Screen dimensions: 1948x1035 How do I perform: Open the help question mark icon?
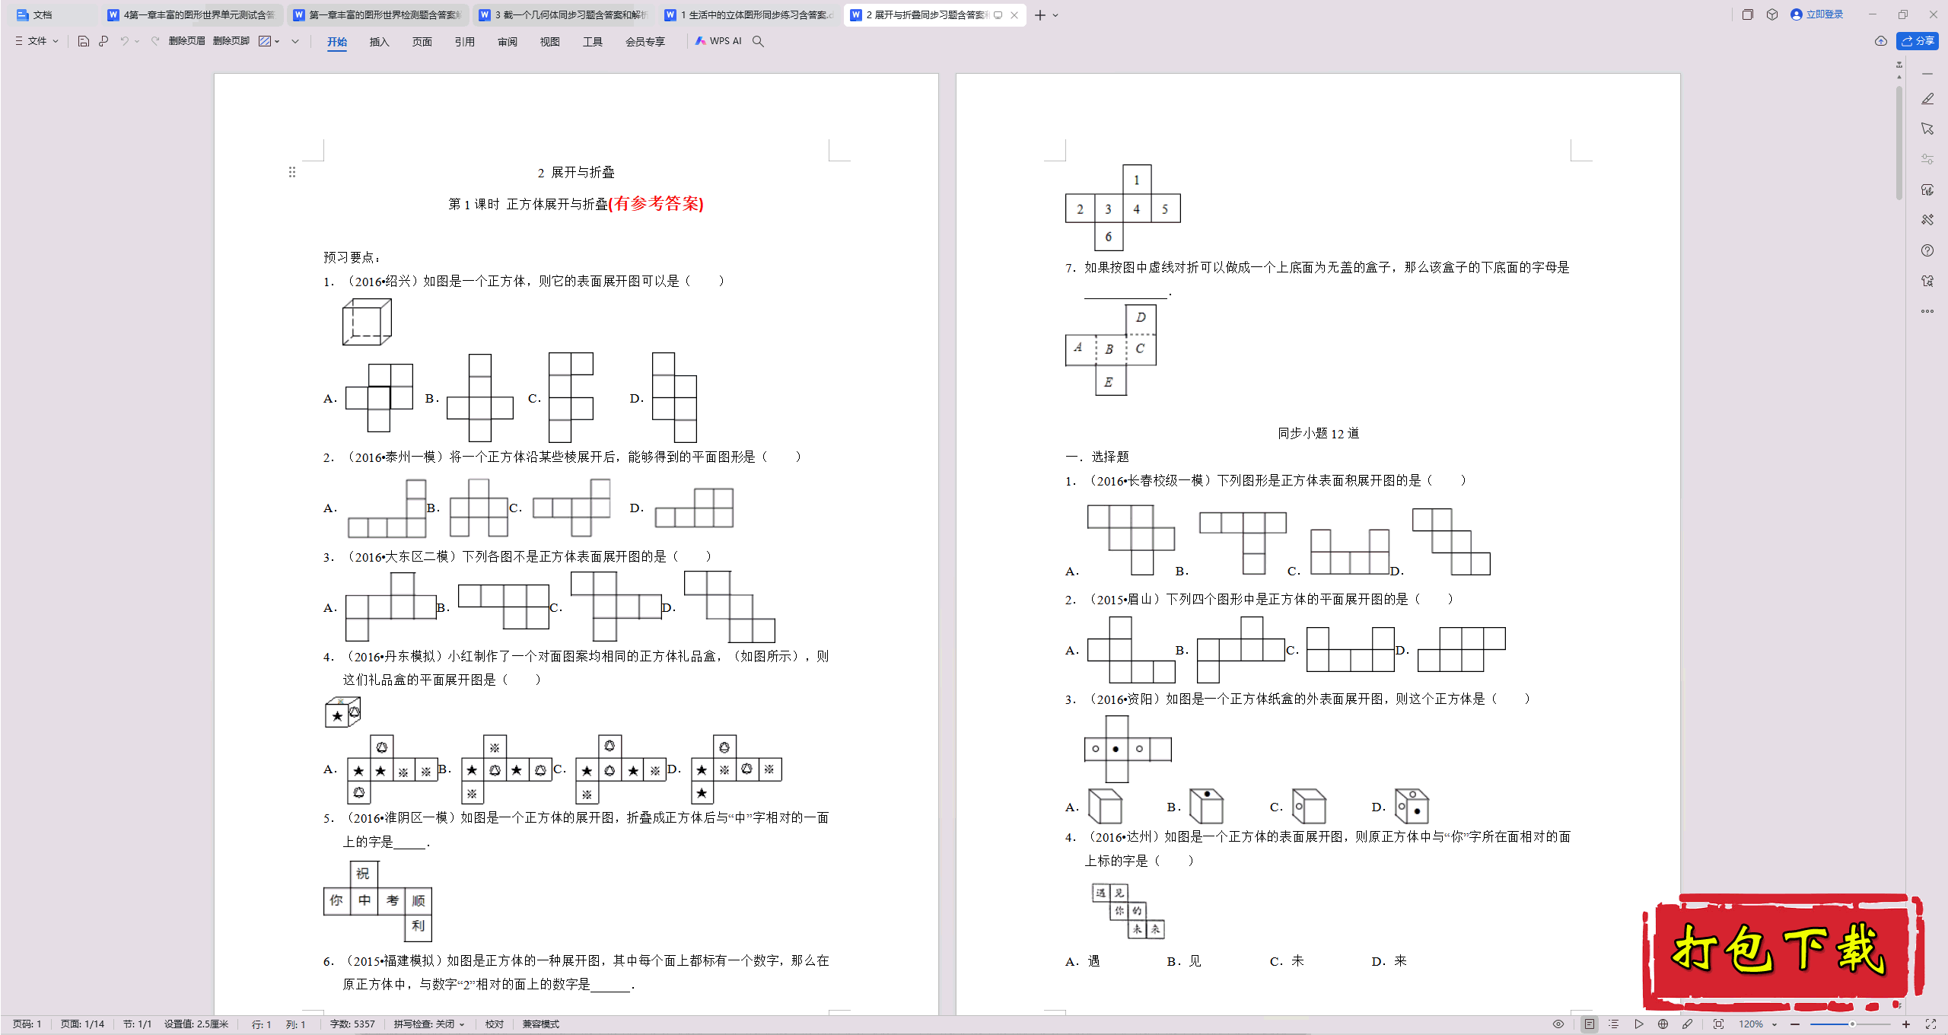click(x=1927, y=250)
